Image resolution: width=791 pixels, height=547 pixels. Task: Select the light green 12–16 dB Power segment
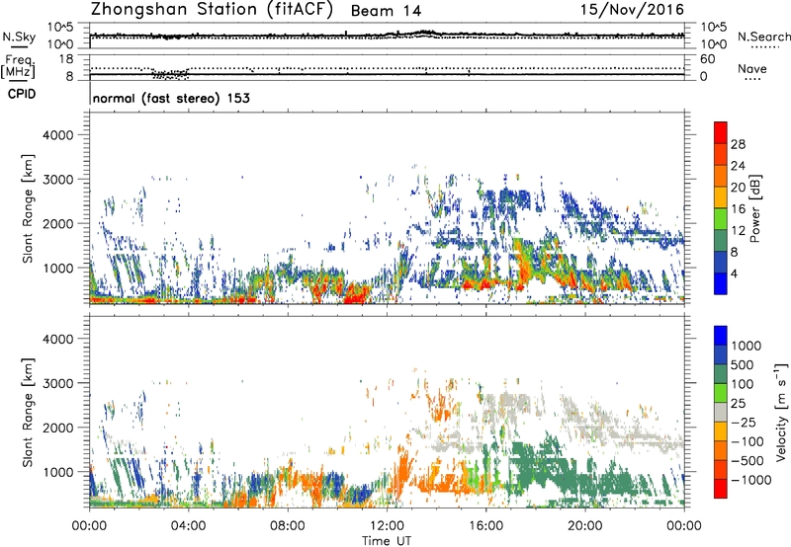(721, 219)
